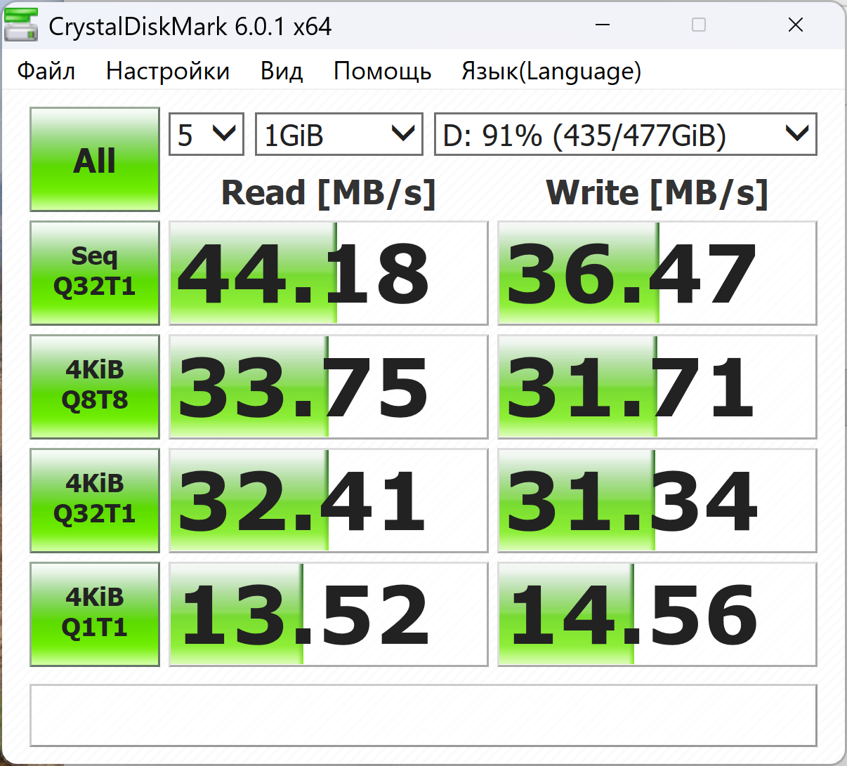The image size is (847, 766).
Task: Open the Вид menu
Action: point(282,71)
